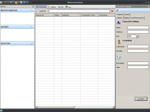Viewport: 150px width, 112px height.
Task: Open the quick access toolbar customize menu
Action: click(x=31, y=3)
